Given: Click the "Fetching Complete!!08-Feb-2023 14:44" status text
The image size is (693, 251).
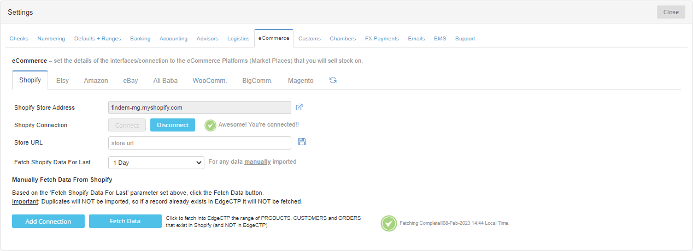Looking at the screenshot, I should (454, 223).
